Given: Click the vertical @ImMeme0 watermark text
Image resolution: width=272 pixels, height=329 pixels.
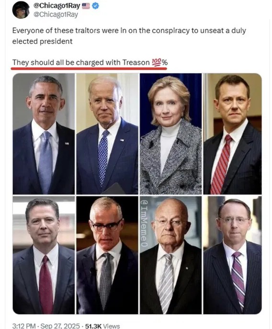Looking at the screenshot, I should click(x=144, y=223).
